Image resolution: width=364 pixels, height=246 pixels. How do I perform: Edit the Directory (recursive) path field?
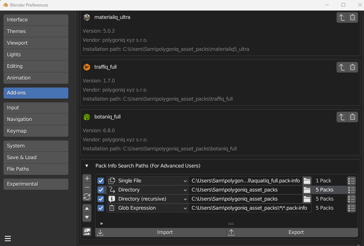pyautogui.click(x=245, y=199)
